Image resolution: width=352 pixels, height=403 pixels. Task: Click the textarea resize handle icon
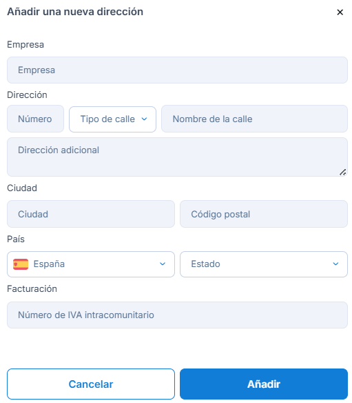(x=343, y=173)
